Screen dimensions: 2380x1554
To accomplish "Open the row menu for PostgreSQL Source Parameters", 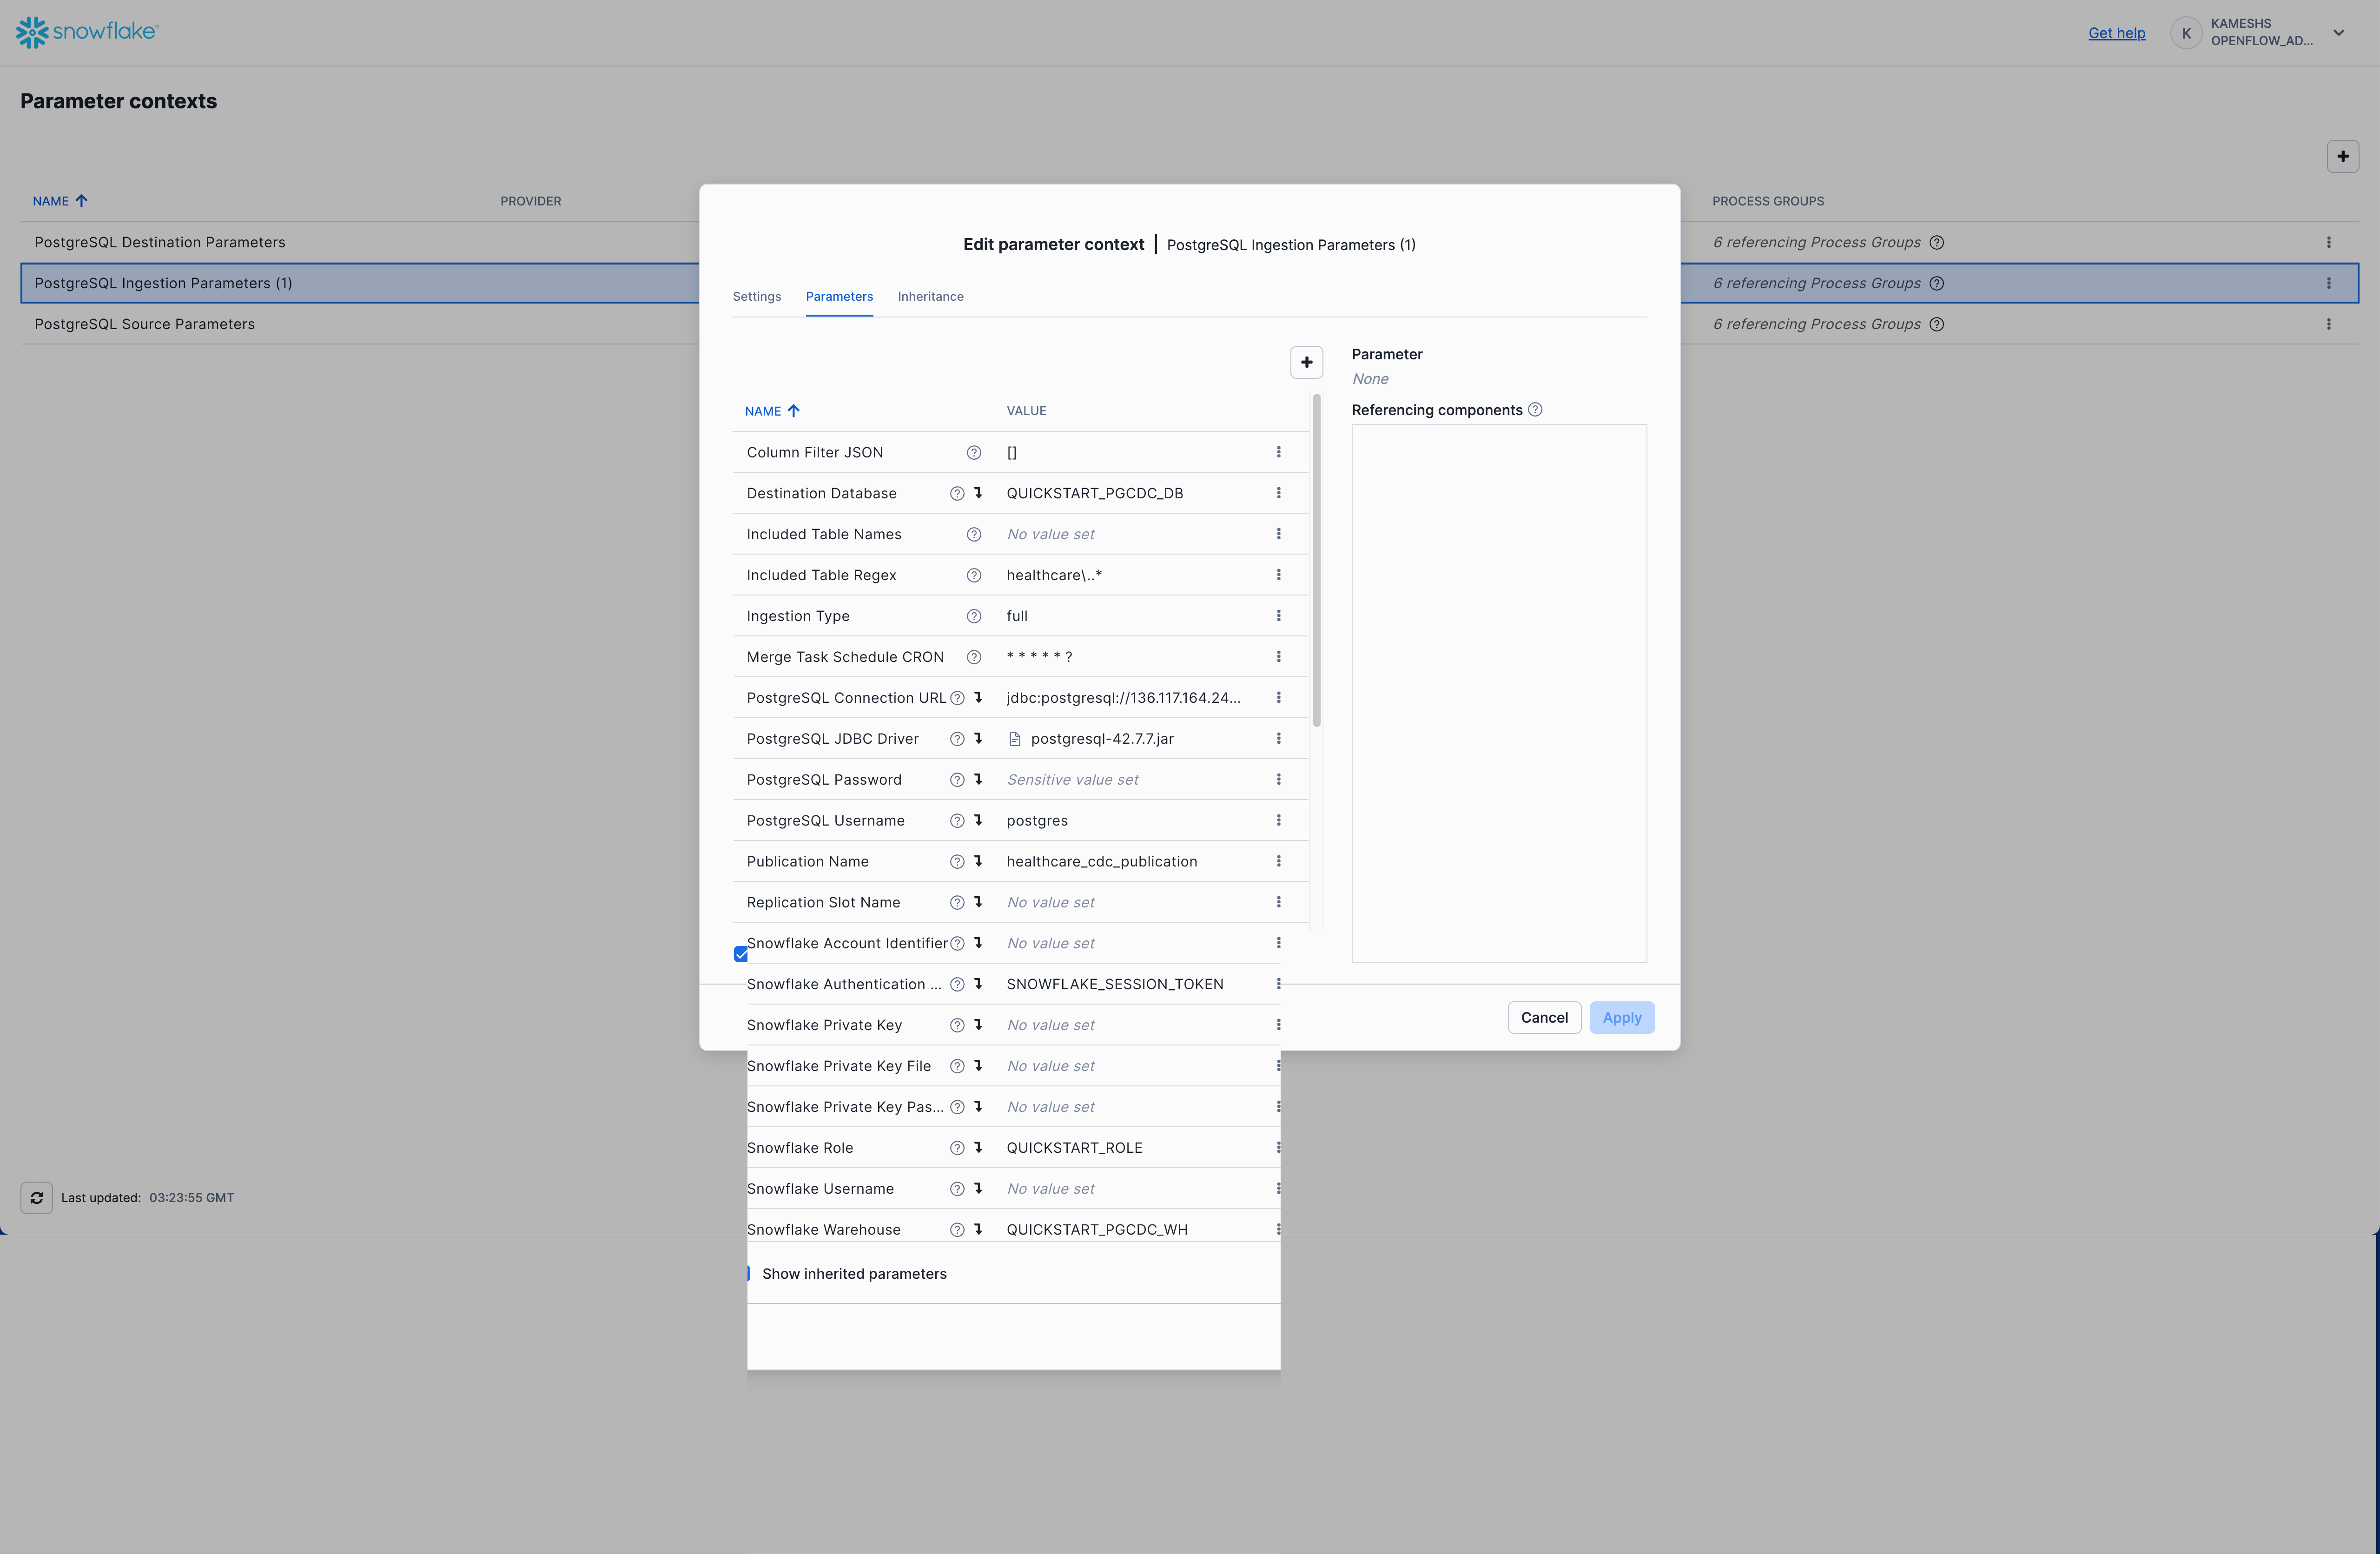I will (2328, 324).
